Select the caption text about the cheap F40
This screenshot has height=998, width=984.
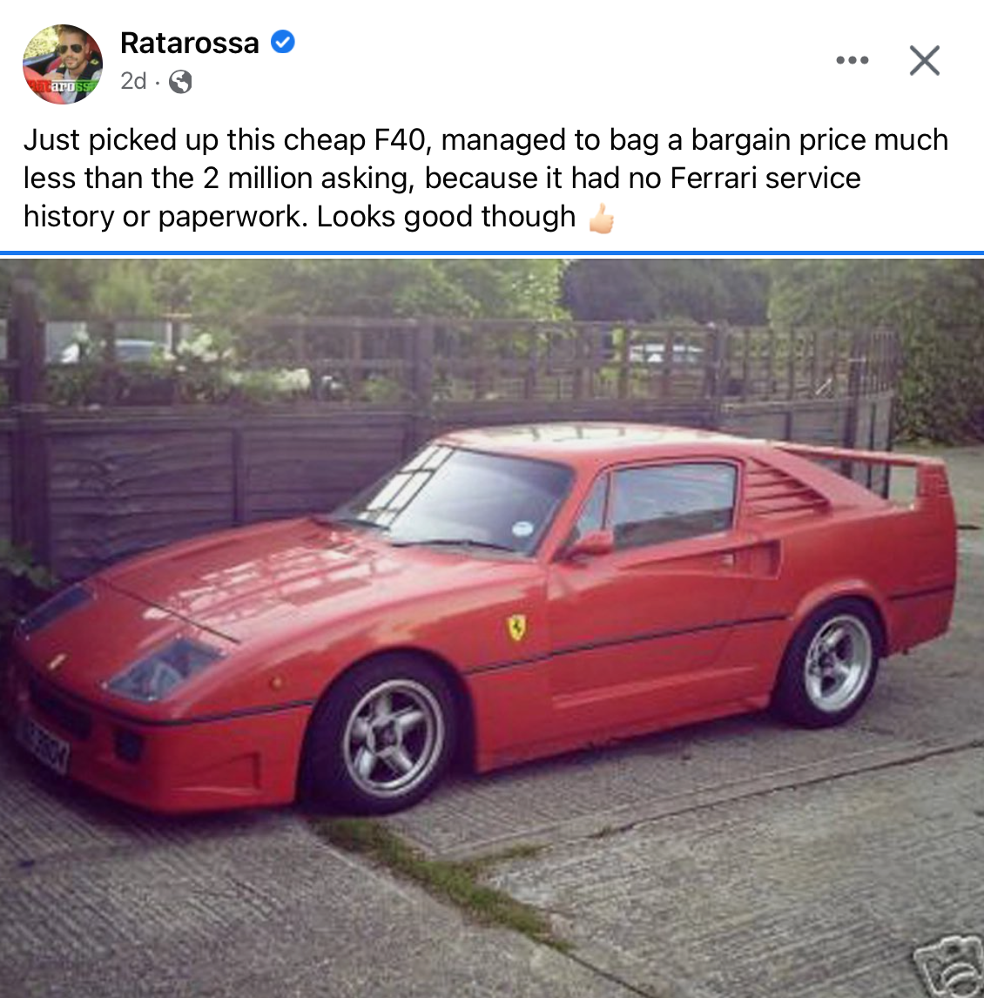point(486,179)
